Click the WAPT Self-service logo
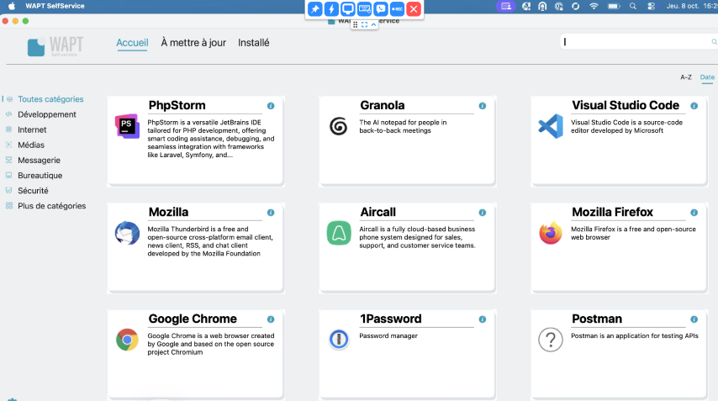The height and width of the screenshot is (401, 718). (x=55, y=46)
